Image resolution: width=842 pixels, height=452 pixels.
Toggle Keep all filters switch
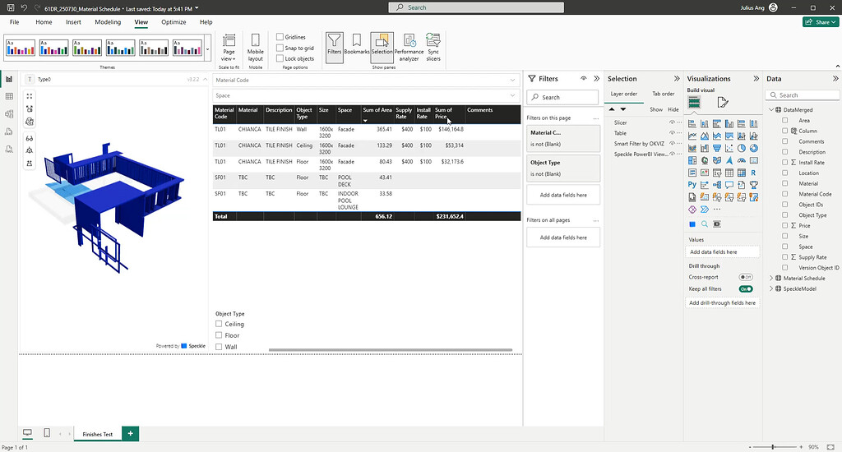[x=745, y=288]
